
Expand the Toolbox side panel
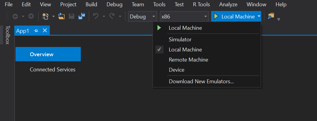pyautogui.click(x=7, y=35)
